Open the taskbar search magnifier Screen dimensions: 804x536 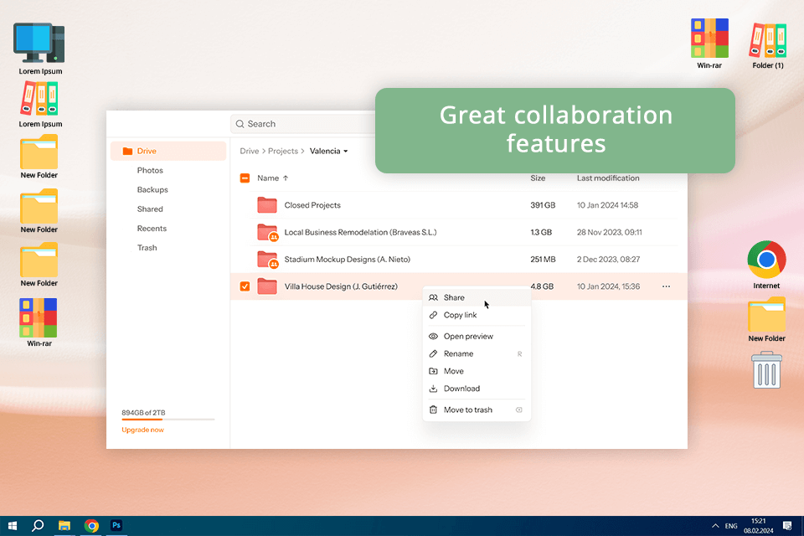tap(38, 526)
